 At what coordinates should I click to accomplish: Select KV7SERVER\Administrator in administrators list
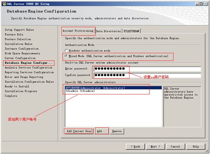click(114, 88)
